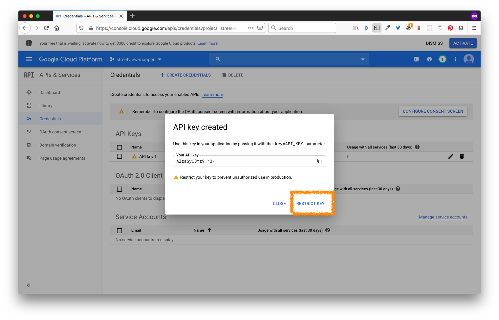Collapse the sidebar navigation panel
The image size is (499, 320).
coord(29,285)
